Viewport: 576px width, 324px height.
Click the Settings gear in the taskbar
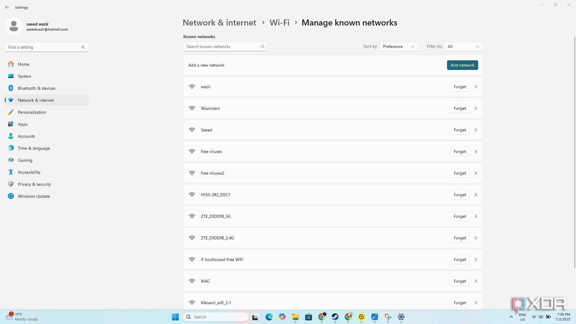pos(401,317)
